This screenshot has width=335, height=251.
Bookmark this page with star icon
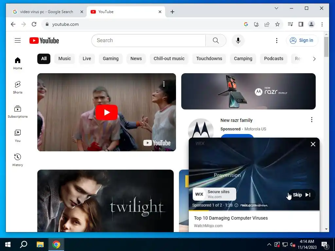coord(277,24)
